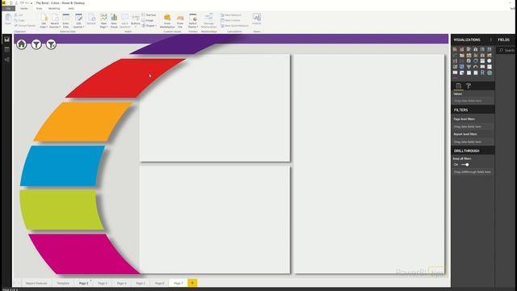Viewport: 517px width, 291px height.
Task: Click the home icon on the report canvas
Action: tap(22, 44)
